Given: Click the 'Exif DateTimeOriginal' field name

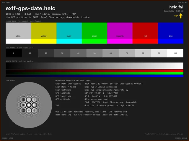Looking at the screenshot, I should [x=68, y=84].
